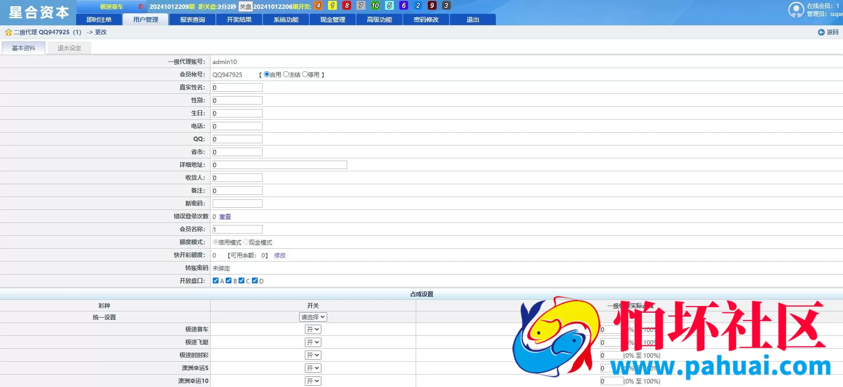843x387 pixels.
Task: Open the 用户管理 menu
Action: [x=146, y=20]
